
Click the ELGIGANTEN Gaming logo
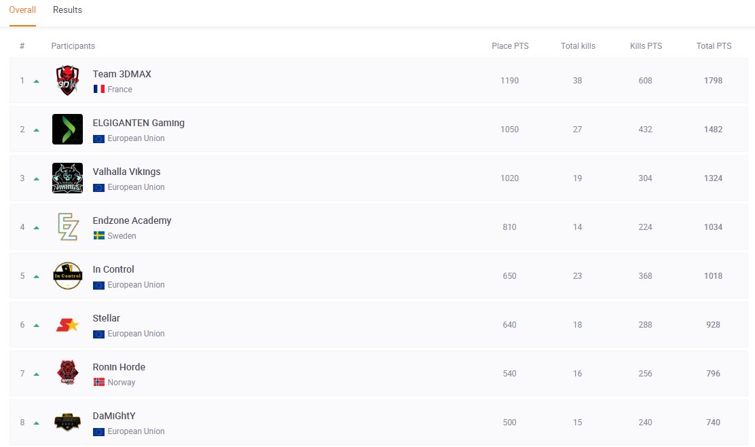(67, 129)
